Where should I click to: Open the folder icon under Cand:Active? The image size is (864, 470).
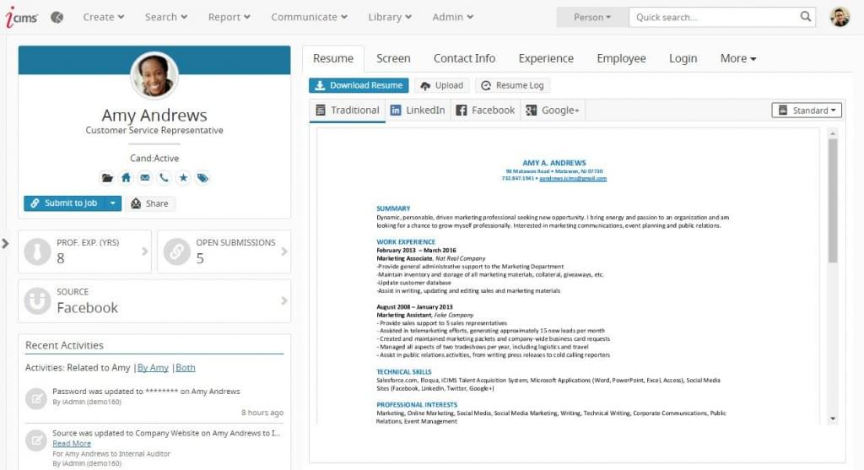coord(107,178)
